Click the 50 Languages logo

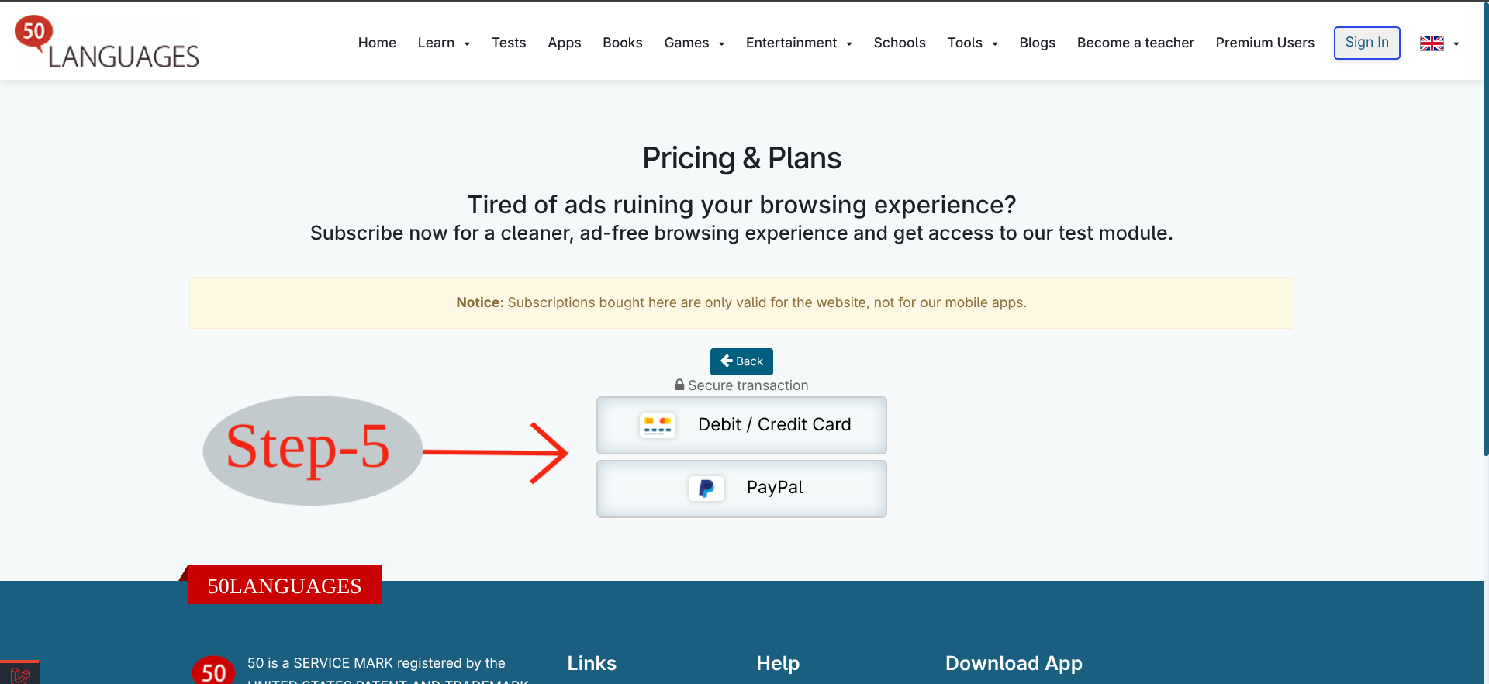(x=107, y=43)
